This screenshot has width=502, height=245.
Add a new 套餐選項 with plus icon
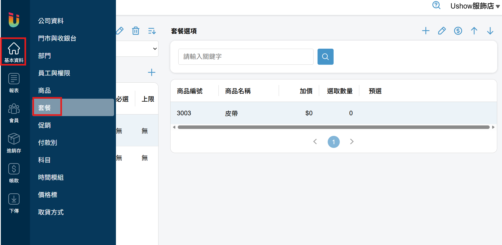click(x=426, y=31)
